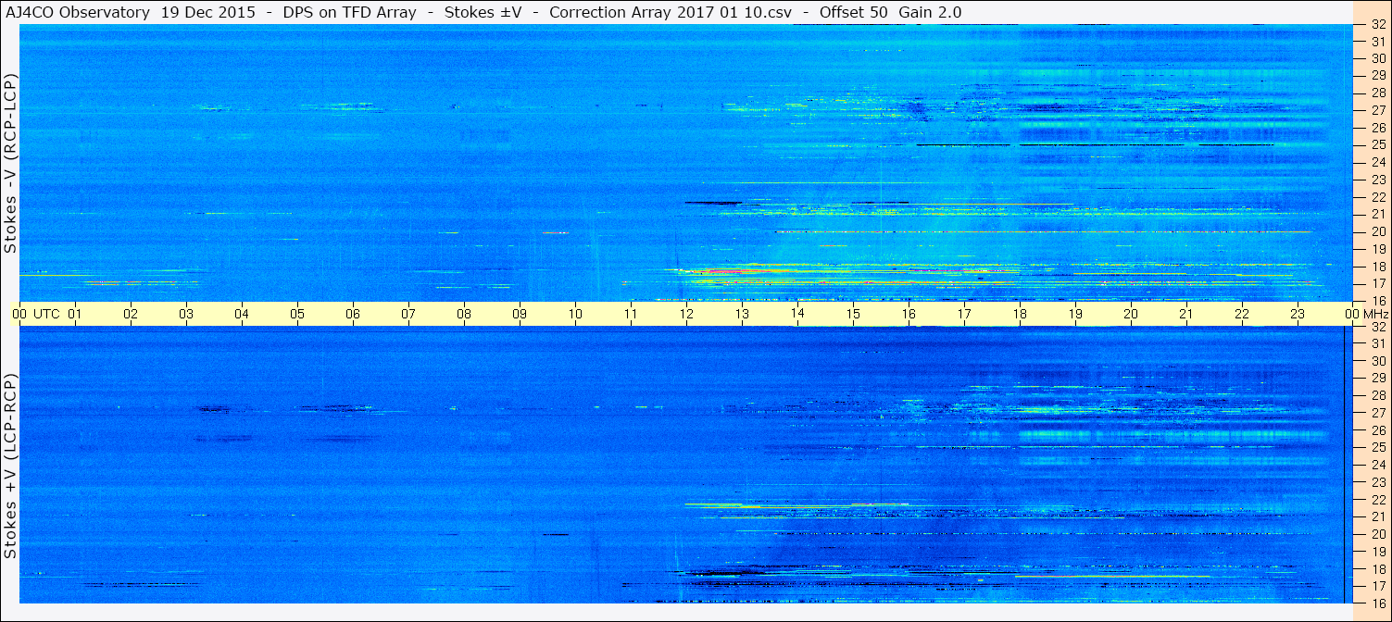Pick the 23 MHz label of upper panel
The height and width of the screenshot is (622, 1392).
tap(1377, 180)
